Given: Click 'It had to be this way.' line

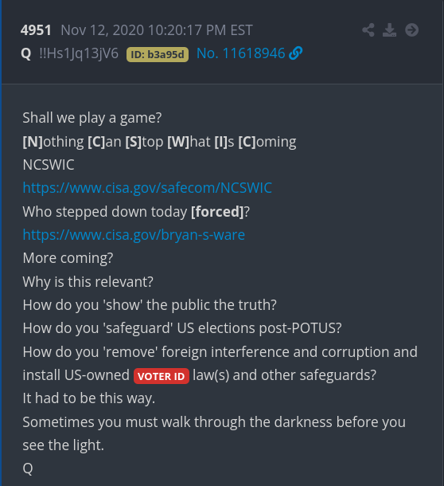Looking at the screenshot, I should pyautogui.click(x=88, y=398).
